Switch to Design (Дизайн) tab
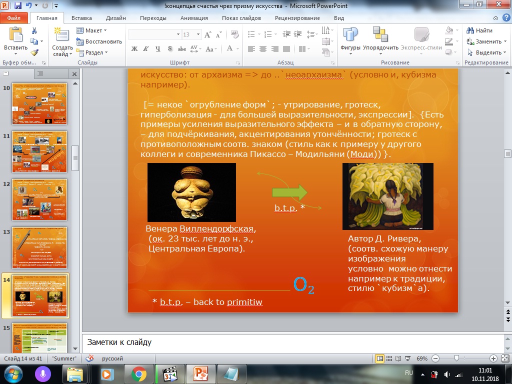Screen dimensions: 512x384 (x=115, y=18)
